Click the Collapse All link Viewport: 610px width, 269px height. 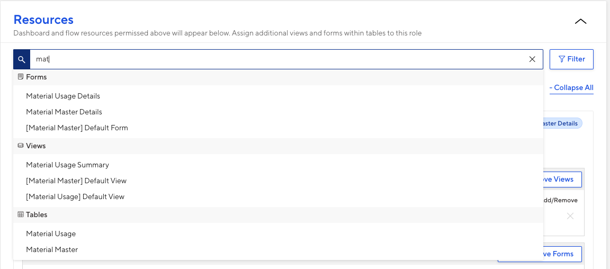[x=571, y=87]
